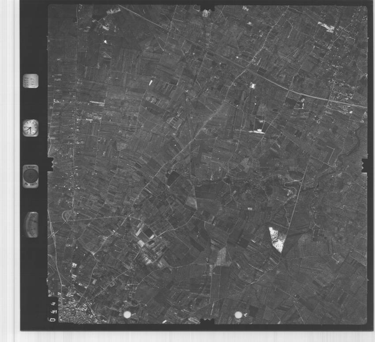Click the bottom edge fiducial notch

(x=207, y=321)
